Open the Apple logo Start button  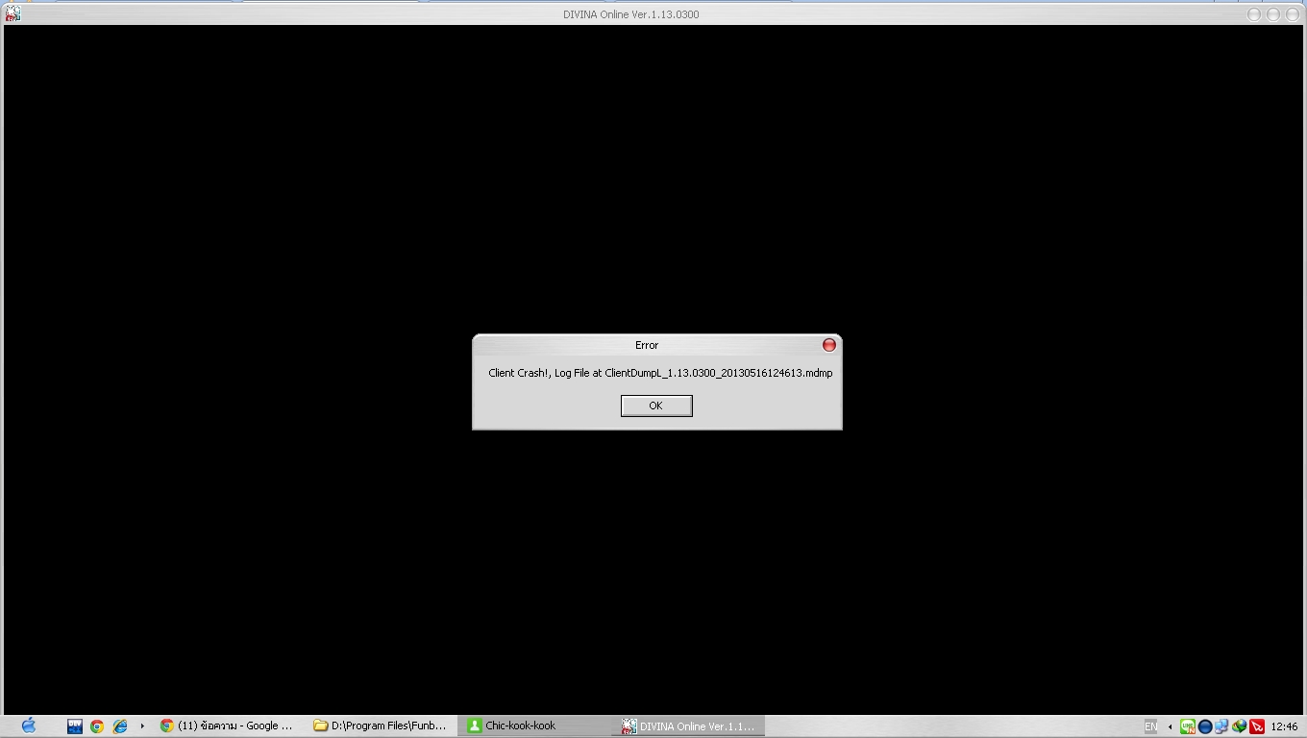point(29,726)
